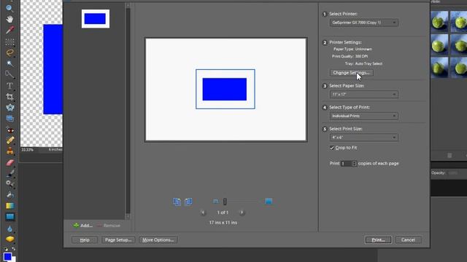467x262 pixels.
Task: Activate the Magic Wand tool
Action: 9,63
